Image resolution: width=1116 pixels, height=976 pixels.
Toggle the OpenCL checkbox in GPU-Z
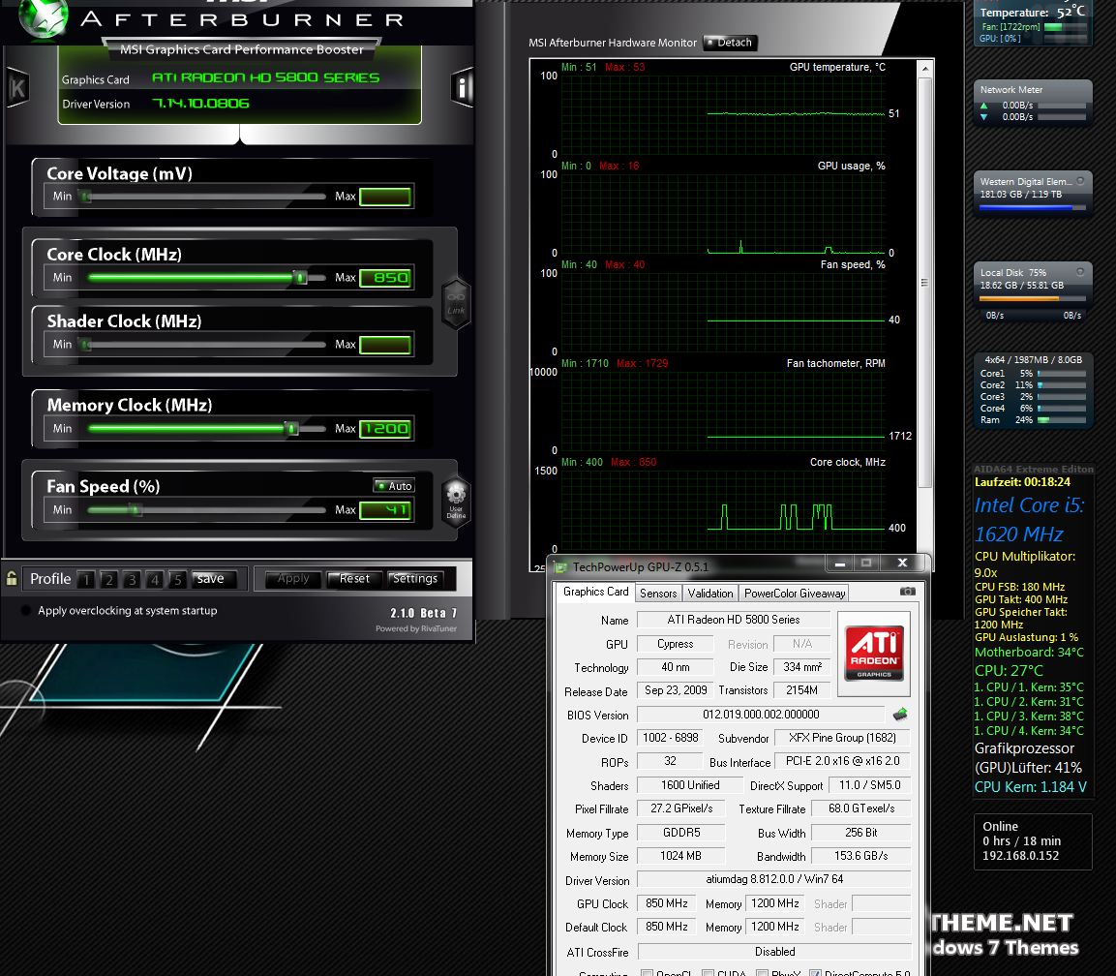click(x=647, y=973)
